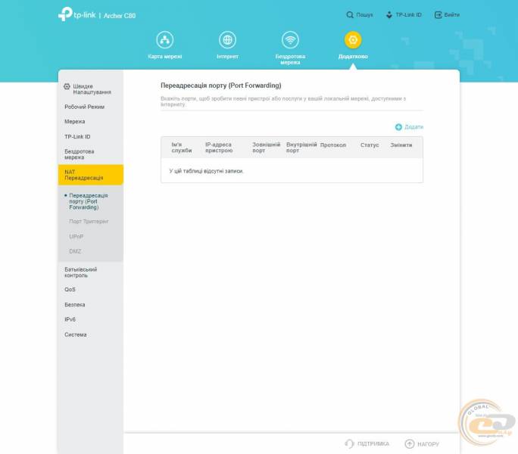The height and width of the screenshot is (454, 518).
Task: Click the Port Forwarding page heading
Action: tap(220, 86)
